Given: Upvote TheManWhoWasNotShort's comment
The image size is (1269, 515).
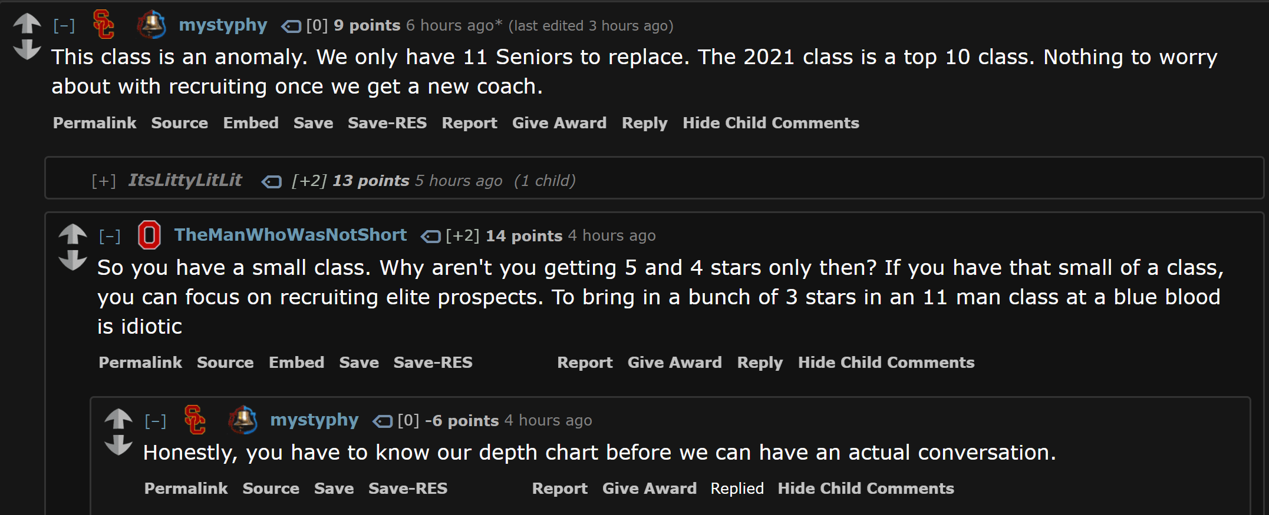Looking at the screenshot, I should (73, 234).
